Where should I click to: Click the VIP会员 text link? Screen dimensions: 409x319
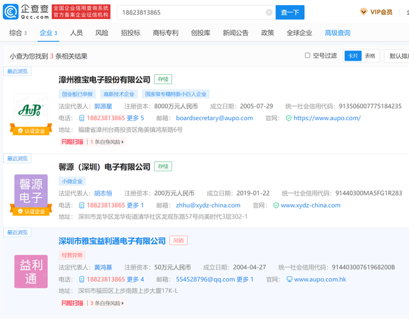click(x=382, y=12)
